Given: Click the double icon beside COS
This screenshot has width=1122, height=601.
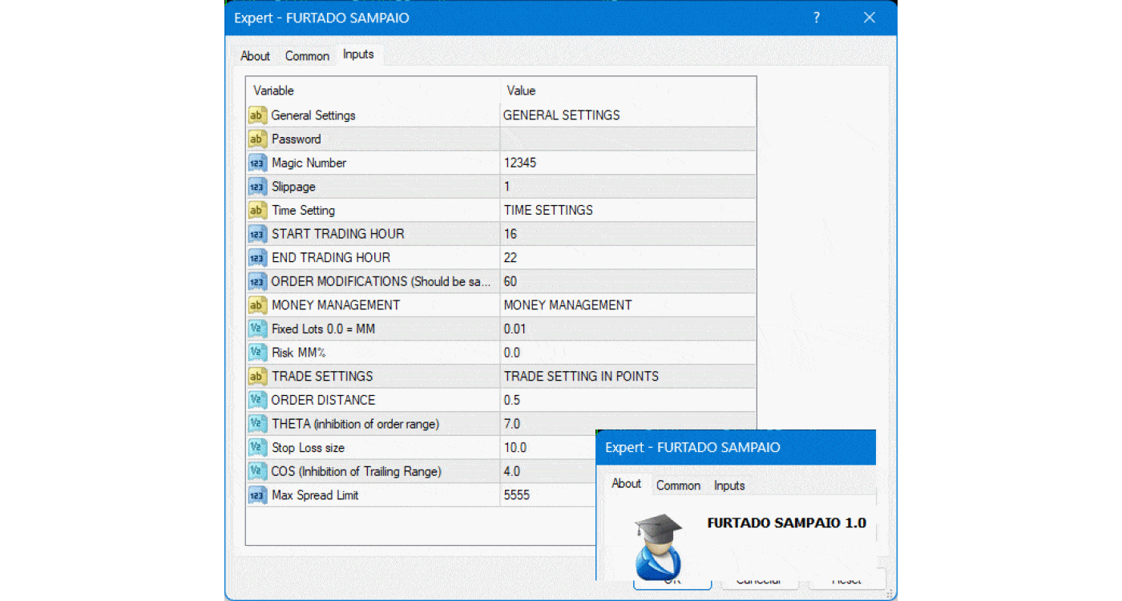Looking at the screenshot, I should tap(256, 471).
